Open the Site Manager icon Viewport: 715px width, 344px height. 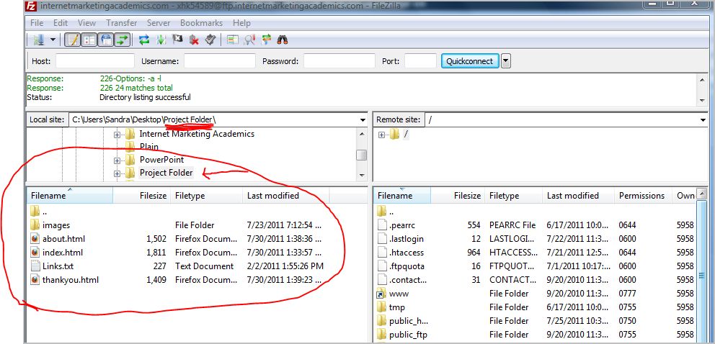tap(38, 40)
